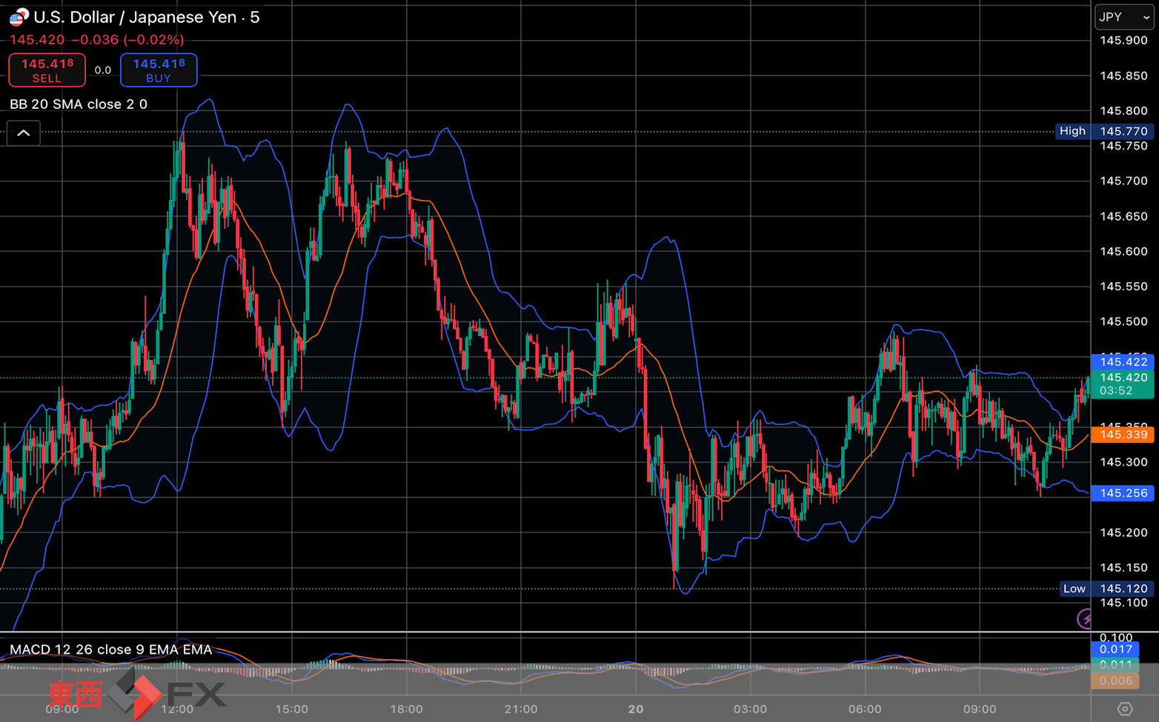This screenshot has height=722, width=1159.
Task: Click the purple lightning bolt icon
Action: pyautogui.click(x=1084, y=618)
